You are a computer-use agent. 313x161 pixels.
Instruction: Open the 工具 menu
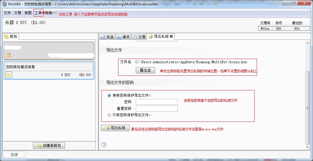pos(38,13)
